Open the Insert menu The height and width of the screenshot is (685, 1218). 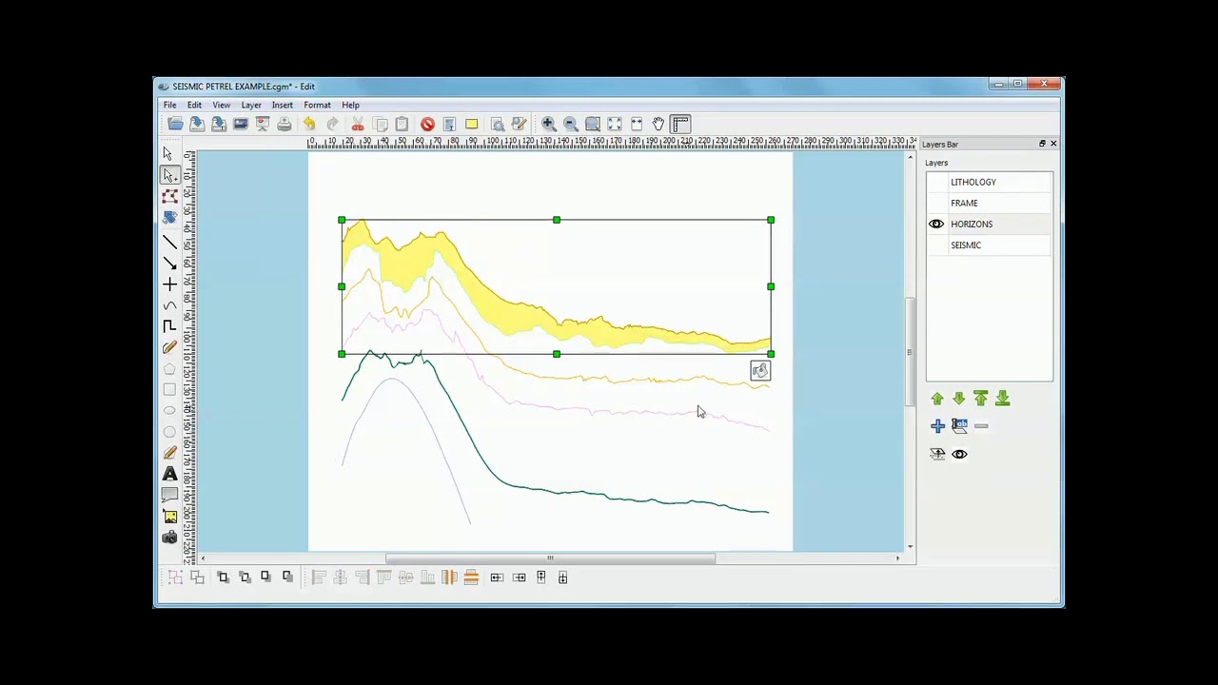click(282, 105)
